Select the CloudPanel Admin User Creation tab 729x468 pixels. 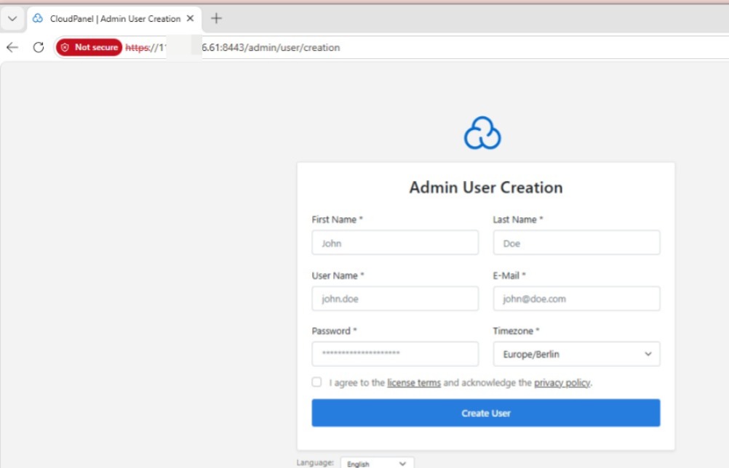(114, 18)
